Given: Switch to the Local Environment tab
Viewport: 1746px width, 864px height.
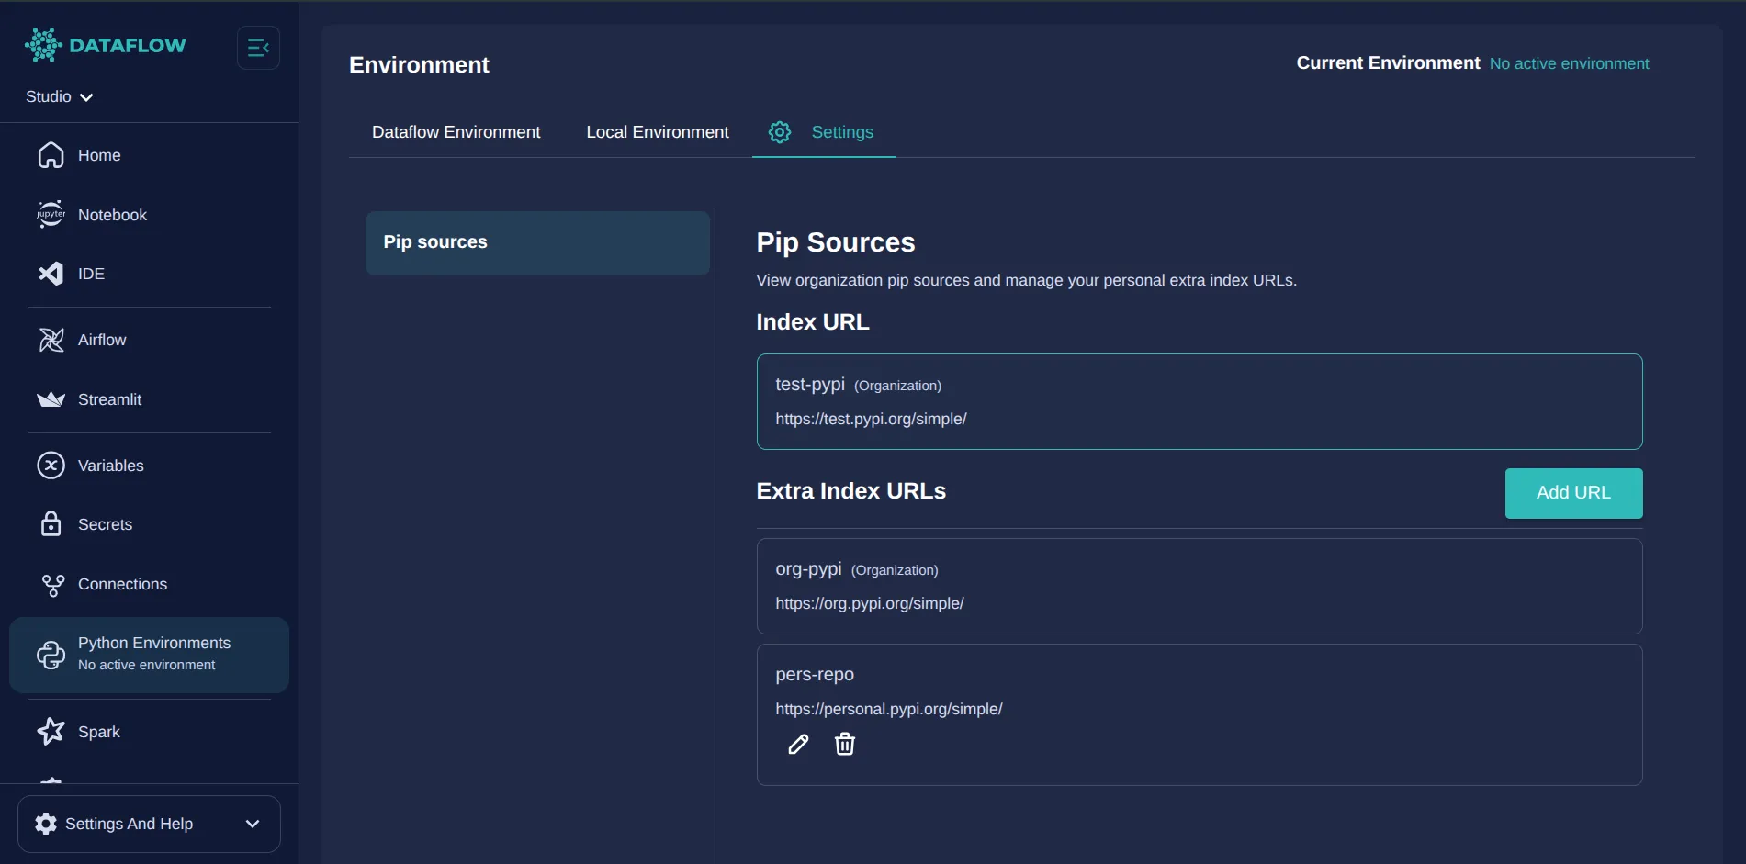Looking at the screenshot, I should [x=657, y=131].
